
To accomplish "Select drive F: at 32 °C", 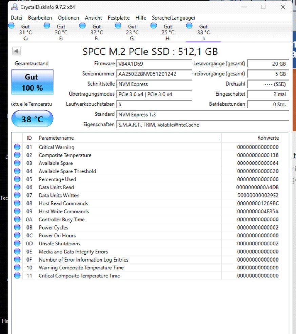I will (97, 32).
